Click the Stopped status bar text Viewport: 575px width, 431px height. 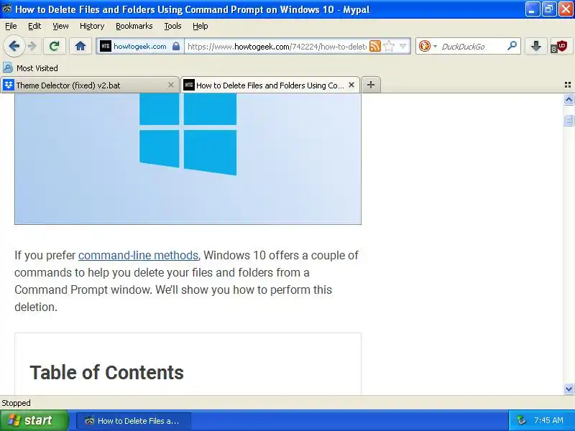pos(16,403)
